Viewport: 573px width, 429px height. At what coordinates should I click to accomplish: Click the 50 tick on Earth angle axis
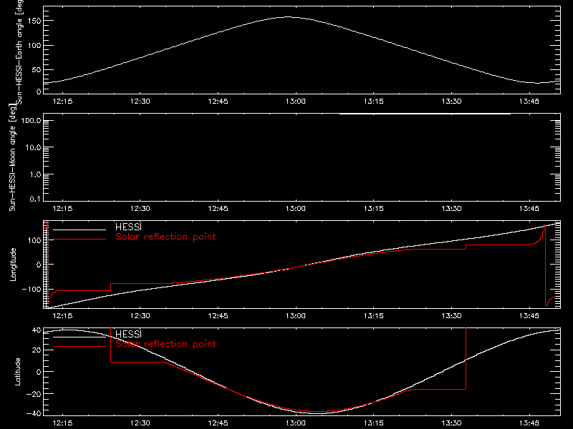37,69
